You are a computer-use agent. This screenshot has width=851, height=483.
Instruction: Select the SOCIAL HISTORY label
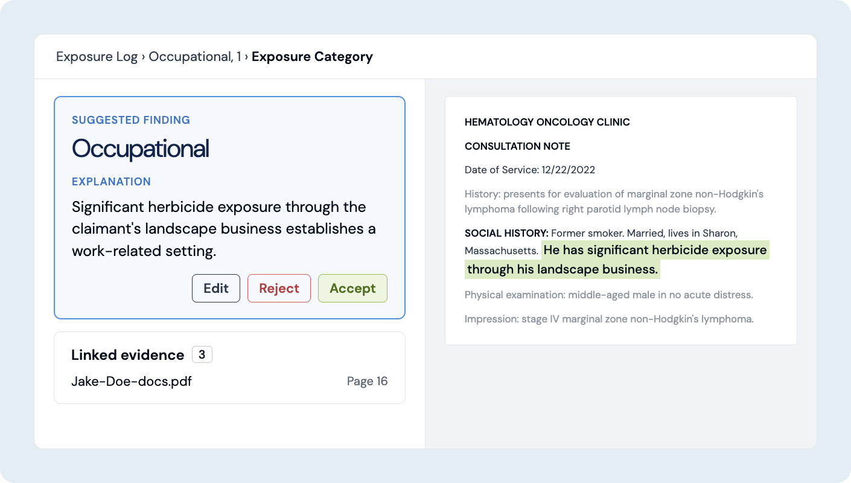(x=506, y=233)
